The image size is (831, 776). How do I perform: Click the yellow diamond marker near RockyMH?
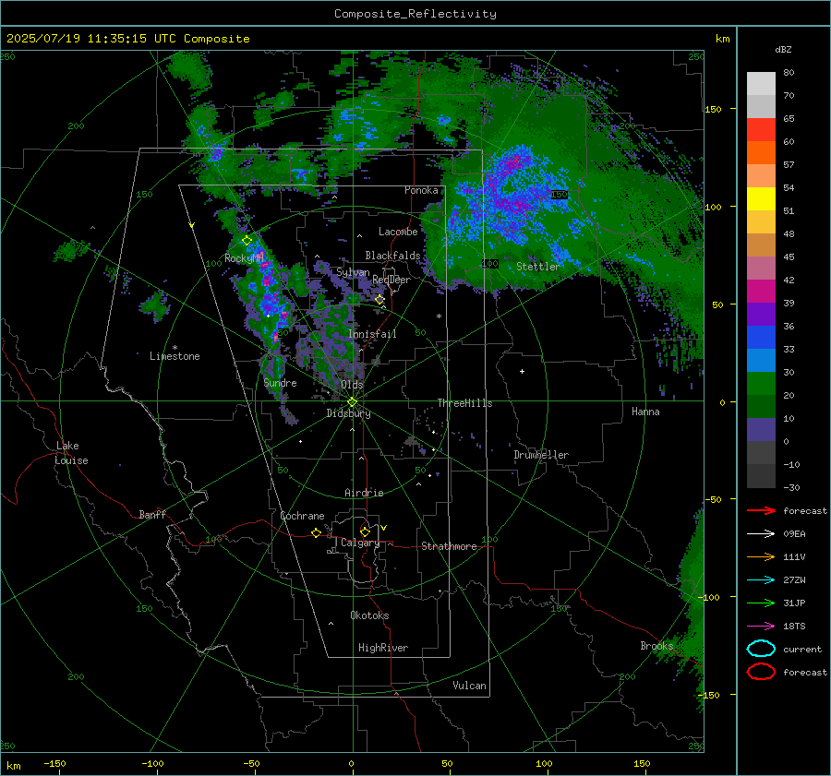247,241
